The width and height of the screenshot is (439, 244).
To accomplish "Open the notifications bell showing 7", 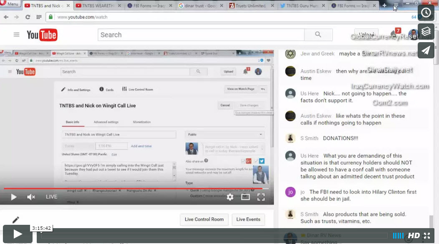I will pyautogui.click(x=396, y=34).
